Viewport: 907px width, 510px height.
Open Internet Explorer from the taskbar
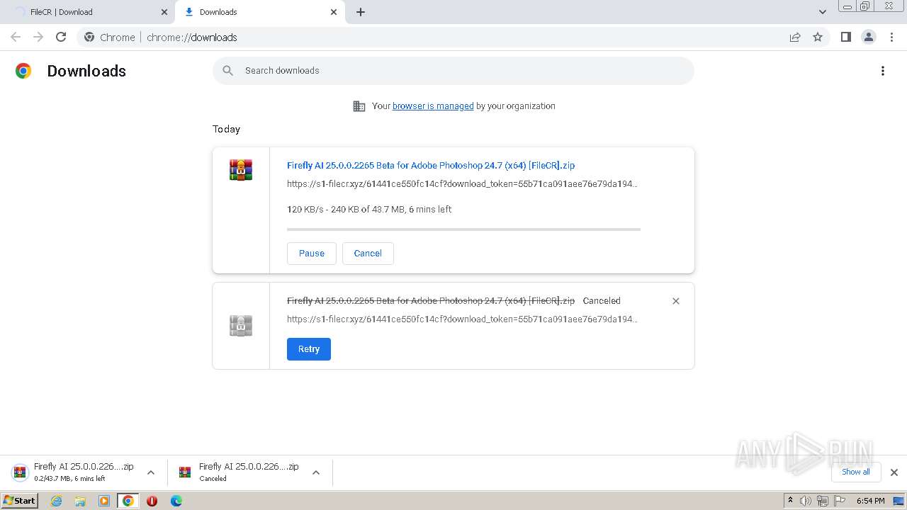point(57,501)
